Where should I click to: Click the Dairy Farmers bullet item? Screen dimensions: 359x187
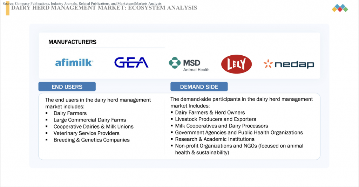point(70,113)
